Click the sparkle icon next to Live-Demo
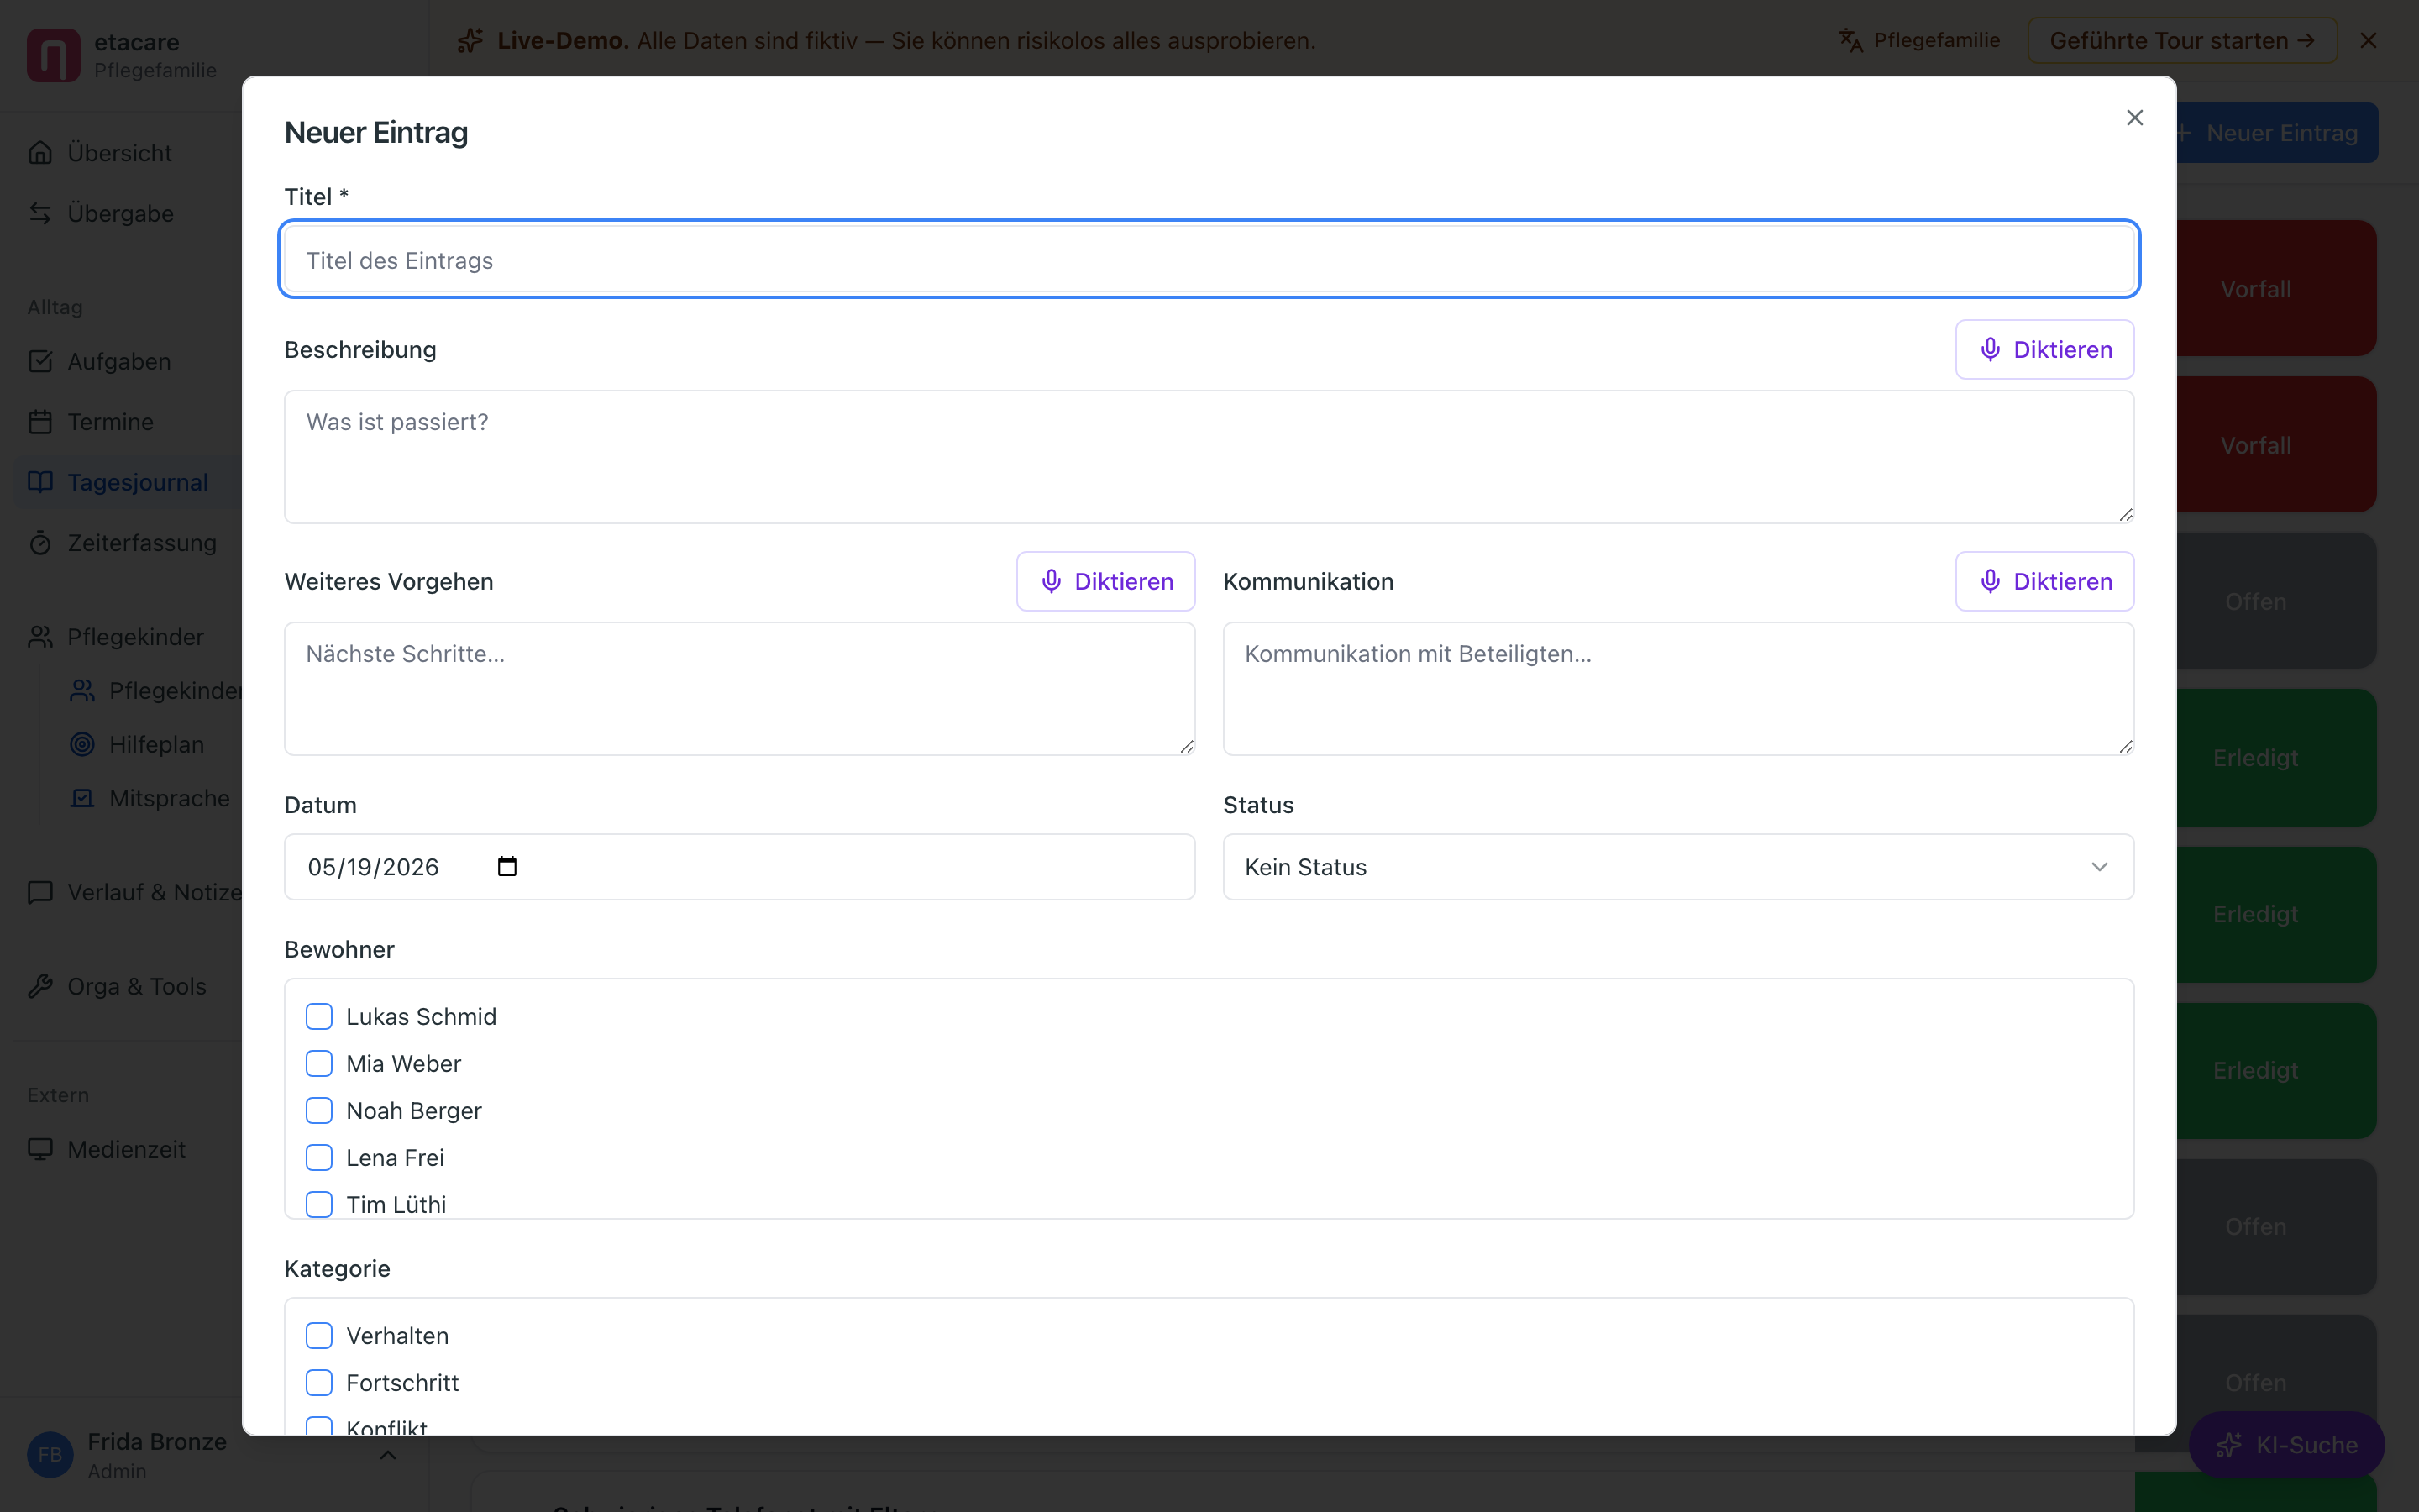 (470, 40)
